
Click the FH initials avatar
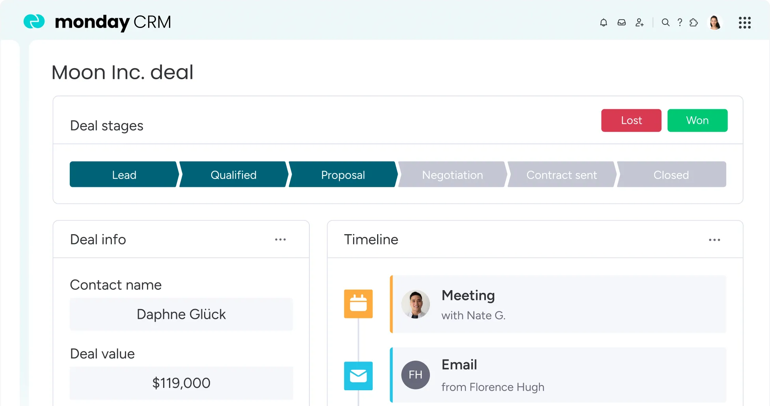415,375
